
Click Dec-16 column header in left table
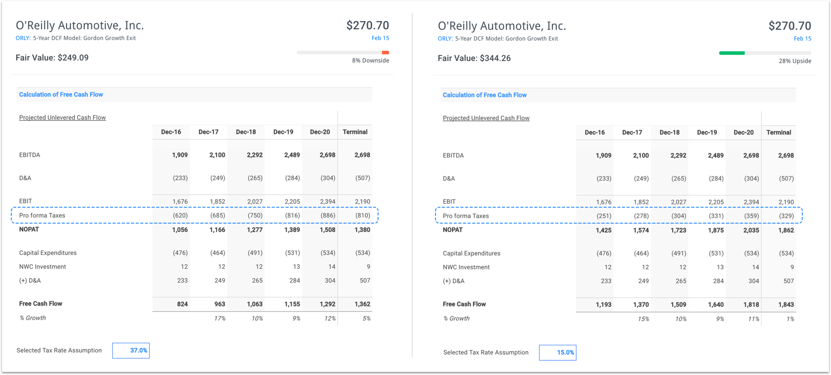(x=171, y=132)
